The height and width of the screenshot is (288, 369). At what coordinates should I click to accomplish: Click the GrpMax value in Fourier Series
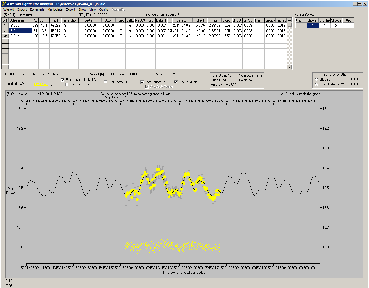[324, 26]
